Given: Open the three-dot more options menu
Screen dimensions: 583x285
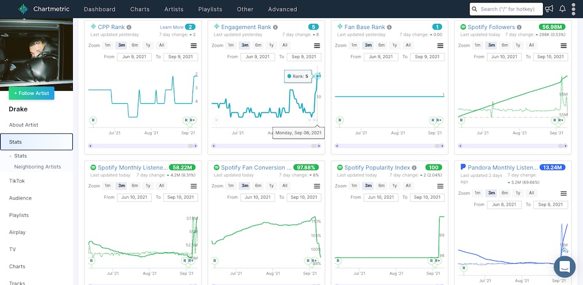Looking at the screenshot, I should pyautogui.click(x=574, y=9).
